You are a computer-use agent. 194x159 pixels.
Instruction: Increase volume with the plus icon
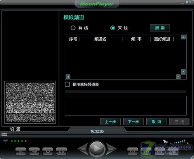point(188,143)
